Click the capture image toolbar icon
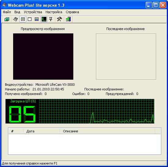This screenshot has width=168, height=167. click(7, 19)
